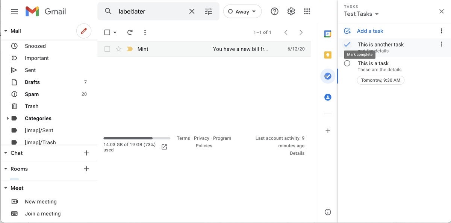Select the Mint email checkbox
Viewport: 451px width, 223px height.
tap(107, 49)
